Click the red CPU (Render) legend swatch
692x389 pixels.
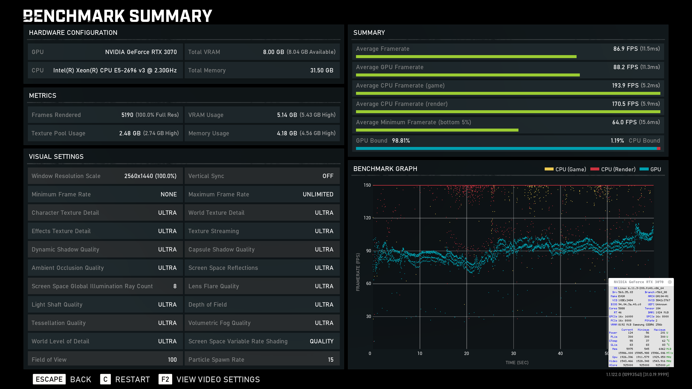pyautogui.click(x=595, y=169)
